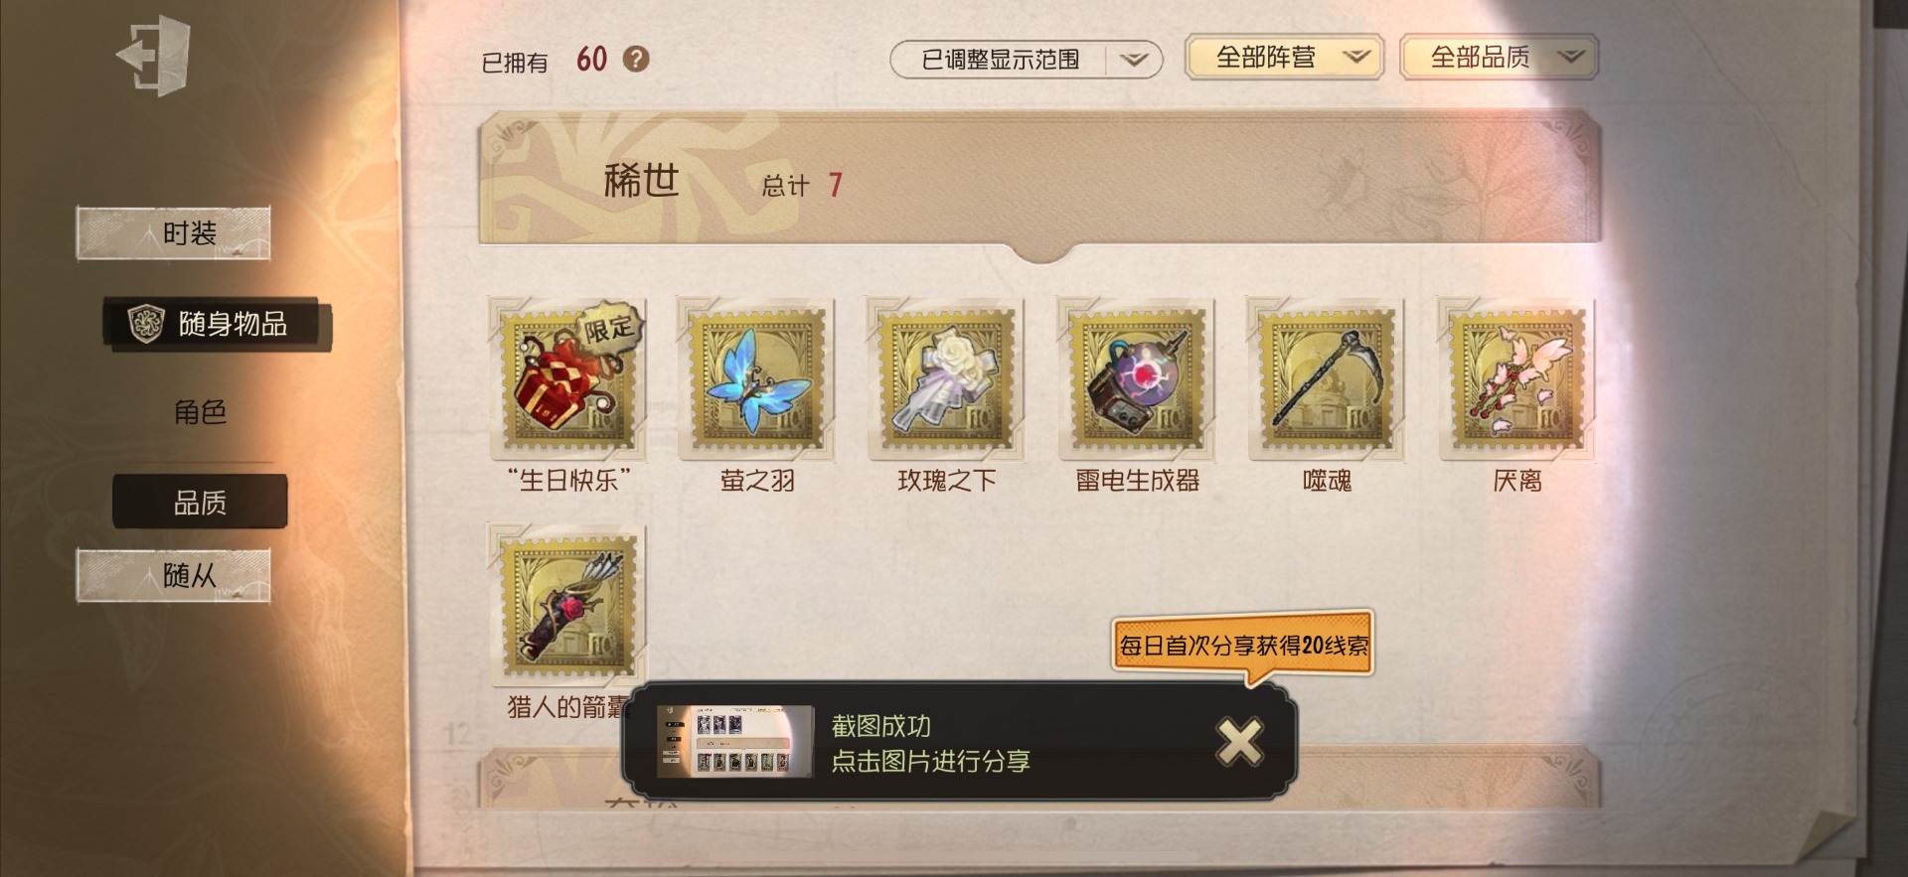Close the 截图成功 notification
Image resolution: width=1908 pixels, height=877 pixels.
[x=1240, y=741]
